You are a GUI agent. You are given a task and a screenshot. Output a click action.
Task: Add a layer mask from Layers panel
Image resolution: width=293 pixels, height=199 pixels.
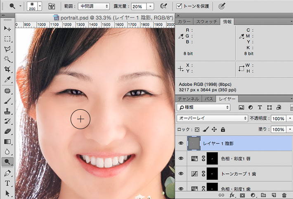(x=242, y=195)
